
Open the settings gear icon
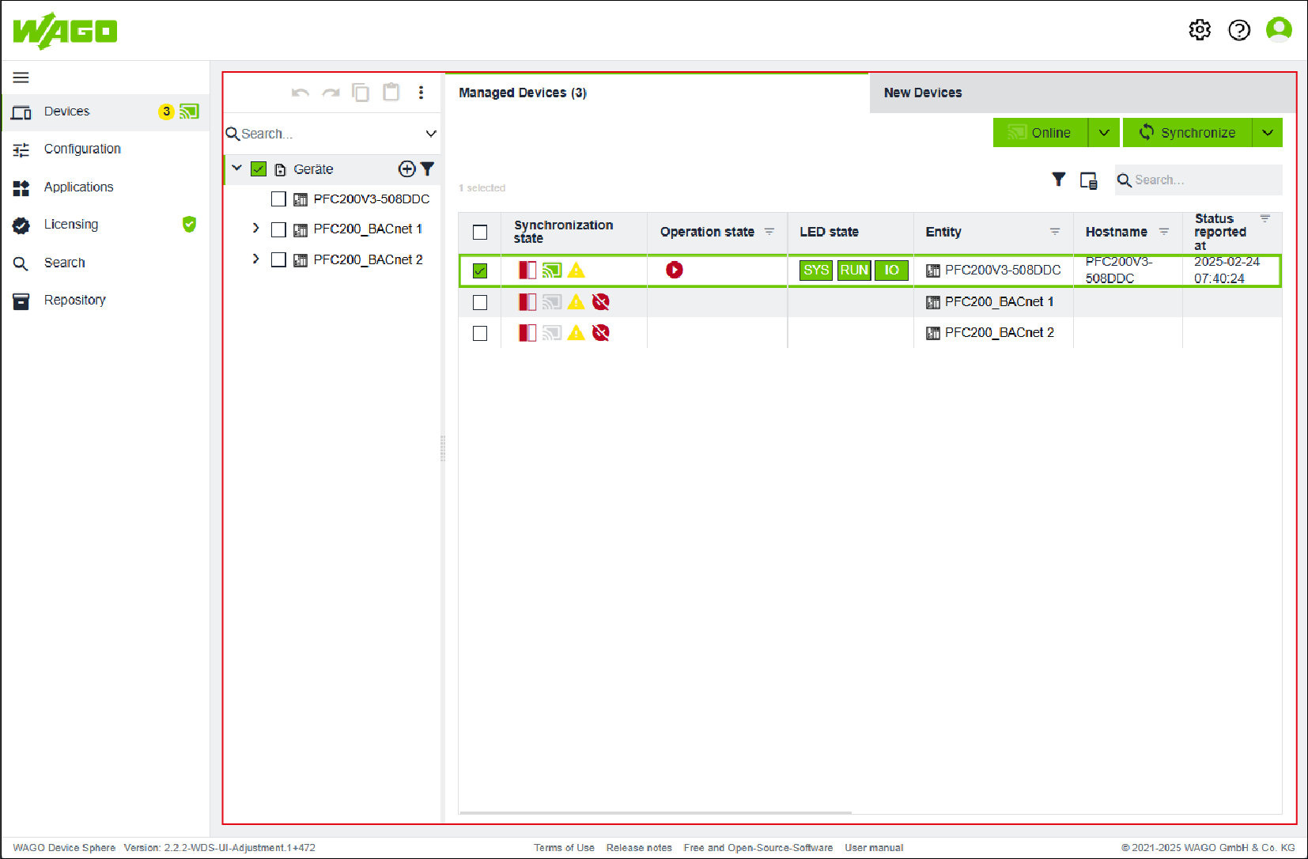coord(1200,30)
